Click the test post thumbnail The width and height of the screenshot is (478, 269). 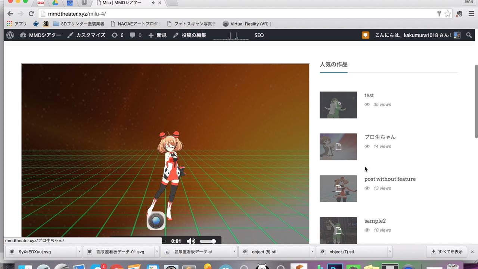click(338, 105)
